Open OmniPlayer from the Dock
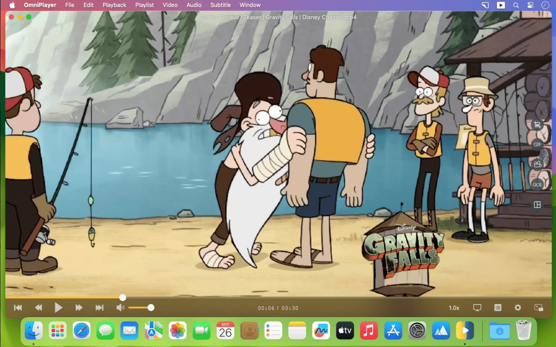556x347 pixels. 465,331
